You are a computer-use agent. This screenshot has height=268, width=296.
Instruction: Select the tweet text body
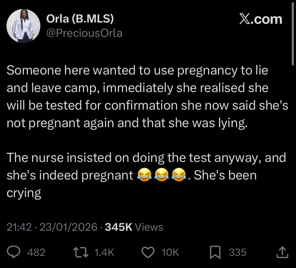(143, 105)
